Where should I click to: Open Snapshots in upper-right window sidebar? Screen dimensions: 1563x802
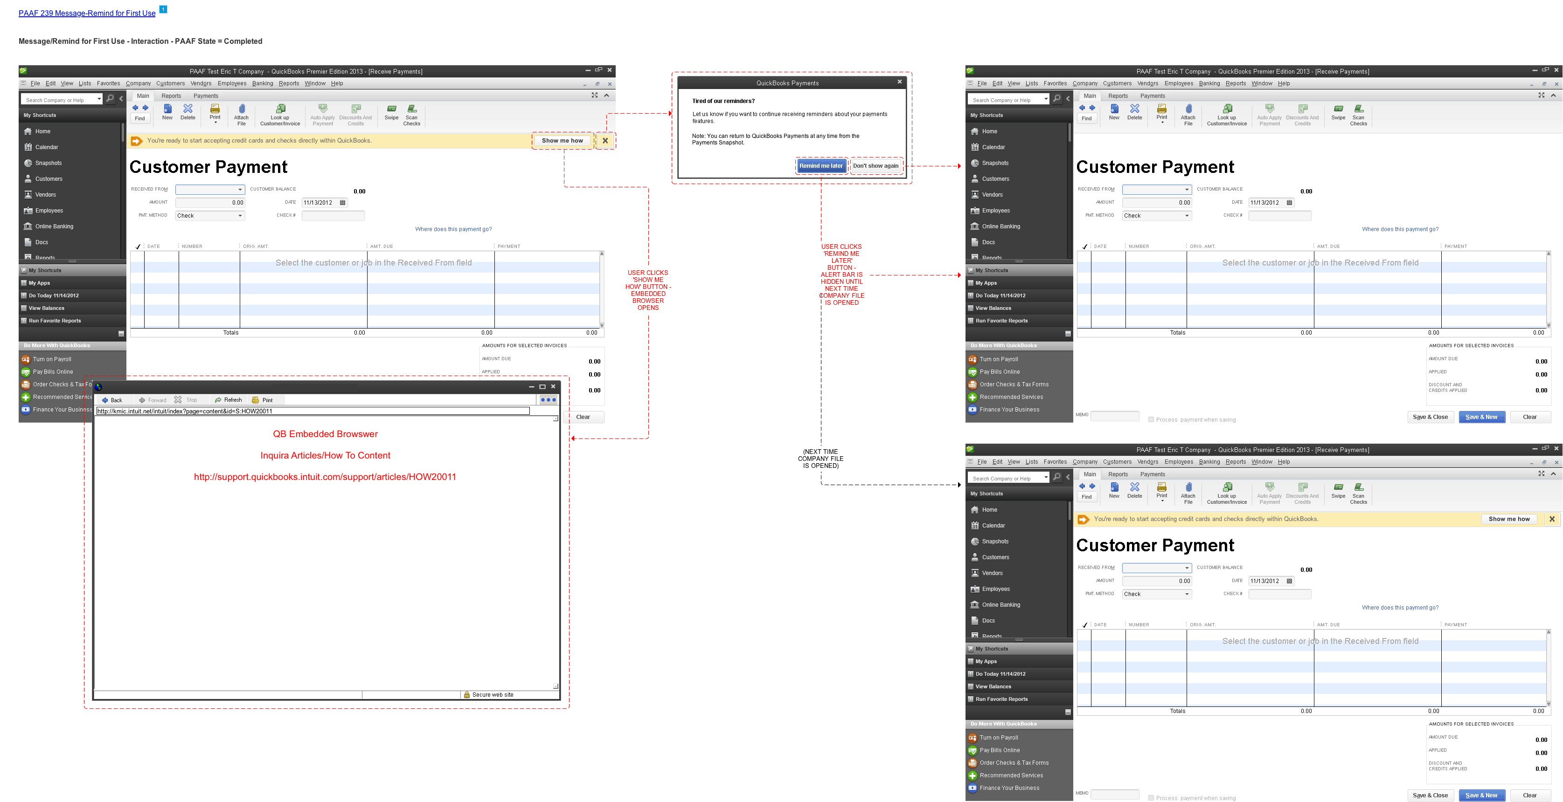coord(995,163)
